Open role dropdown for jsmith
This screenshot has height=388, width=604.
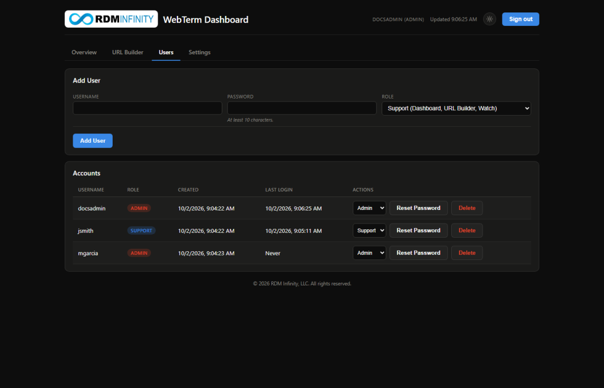tap(369, 231)
